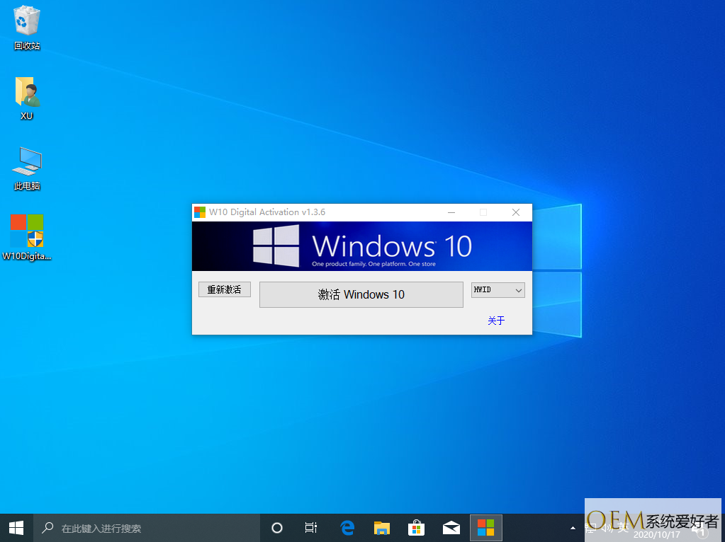Select the W10Digital activation desktop shortcut
The image size is (725, 542).
27,235
